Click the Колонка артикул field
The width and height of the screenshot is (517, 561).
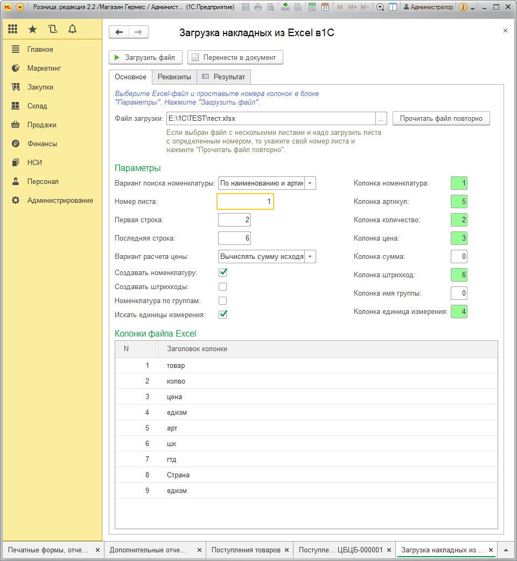coord(459,201)
